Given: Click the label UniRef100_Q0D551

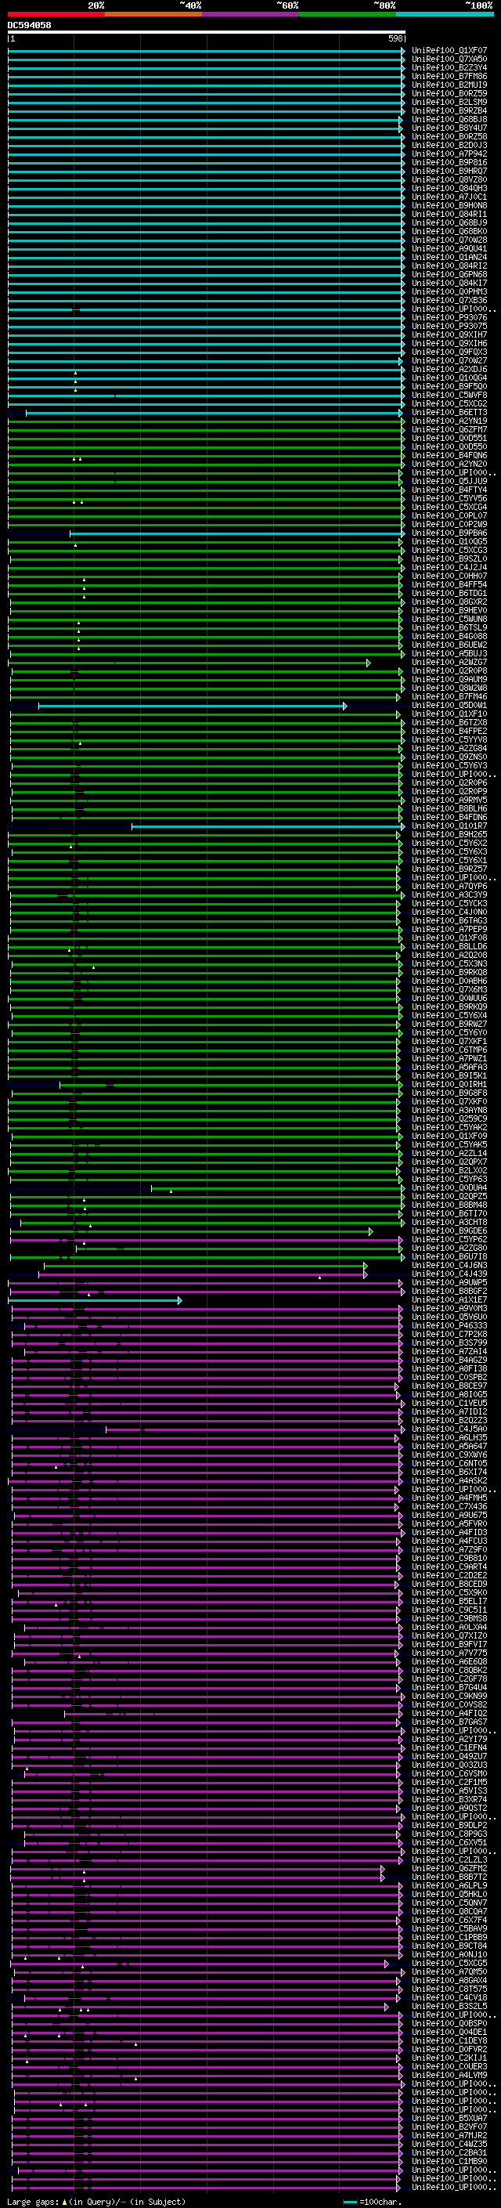Looking at the screenshot, I should pos(449,438).
